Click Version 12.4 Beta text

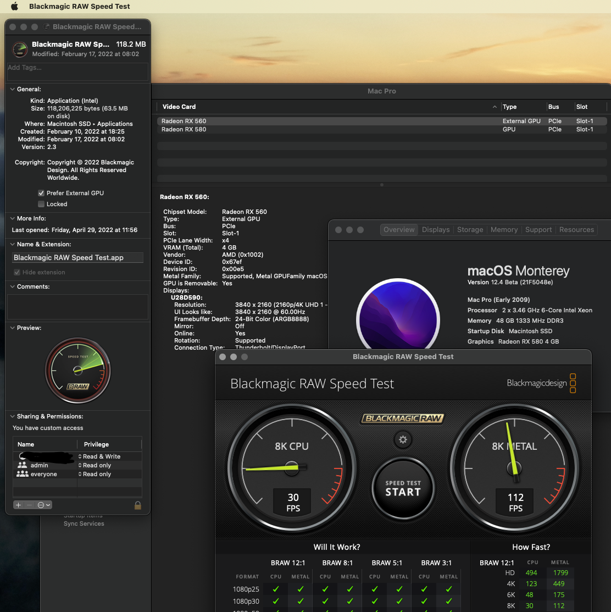pos(510,282)
